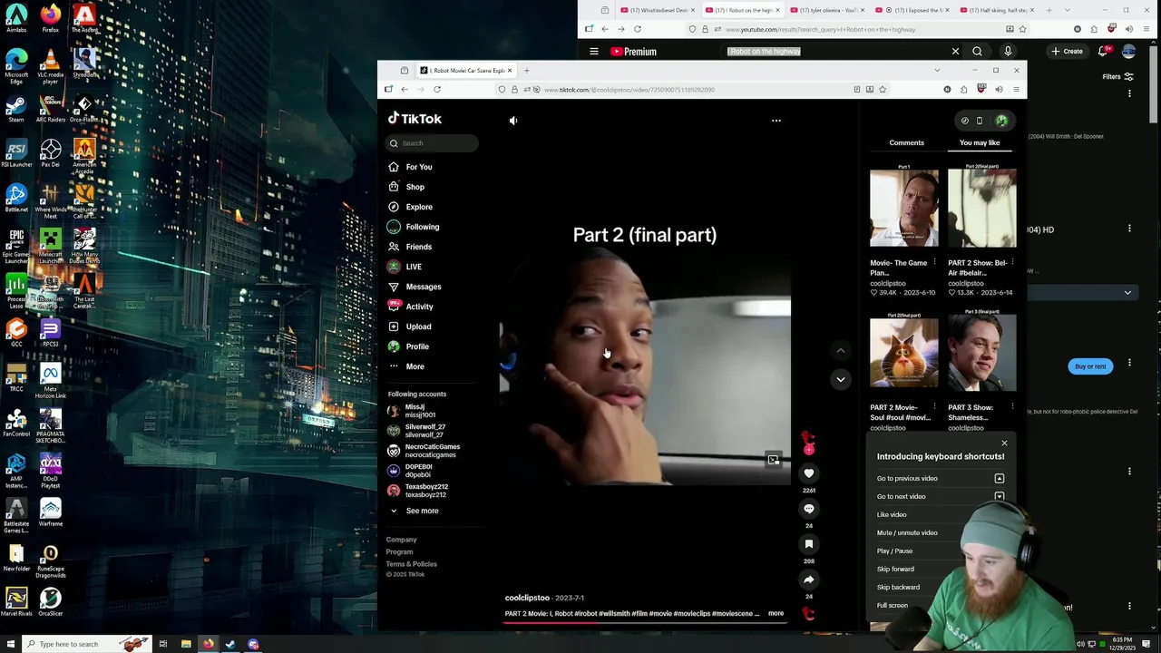Toggle picture-in-picture mode on the video
Viewport: 1161px width, 653px height.
click(x=773, y=461)
